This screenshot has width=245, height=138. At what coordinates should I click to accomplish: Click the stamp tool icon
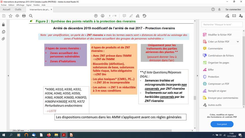pyautogui.click(x=144, y=16)
